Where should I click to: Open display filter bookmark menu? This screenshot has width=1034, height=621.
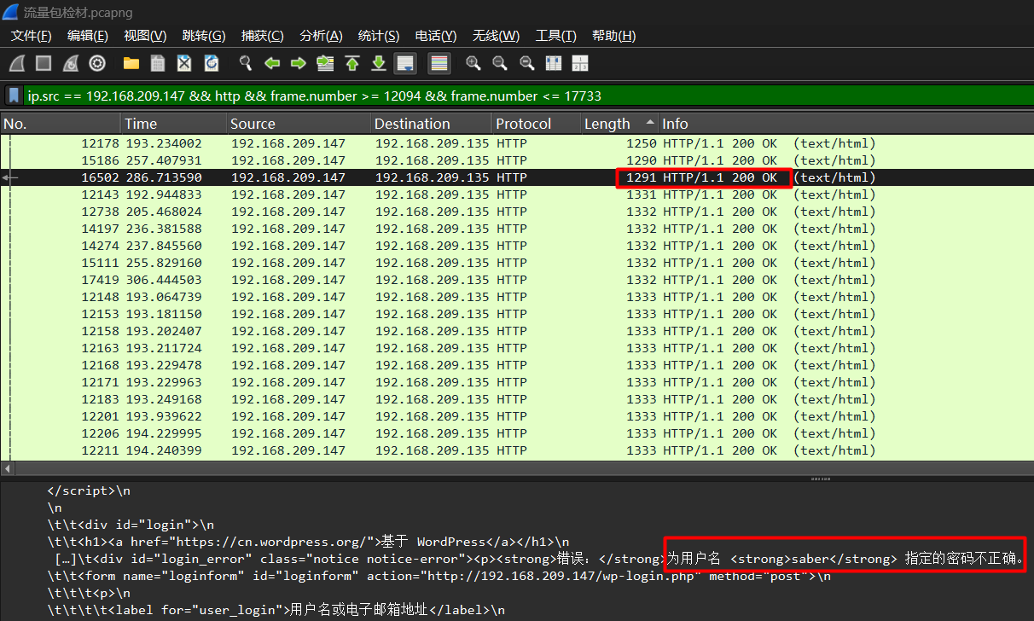click(x=15, y=96)
